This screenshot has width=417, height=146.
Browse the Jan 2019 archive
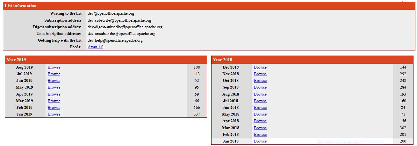[x=54, y=114]
